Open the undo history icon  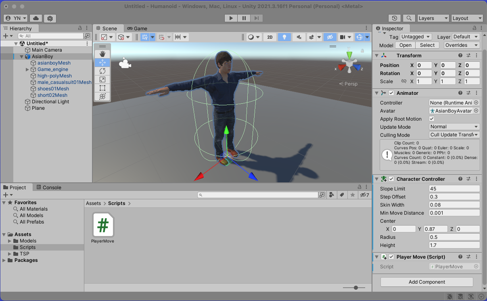(395, 18)
